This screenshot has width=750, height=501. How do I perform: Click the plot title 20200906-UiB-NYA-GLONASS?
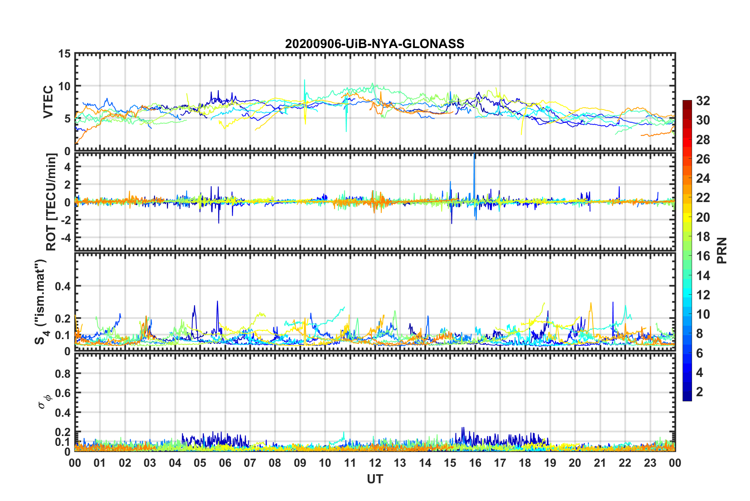(375, 44)
